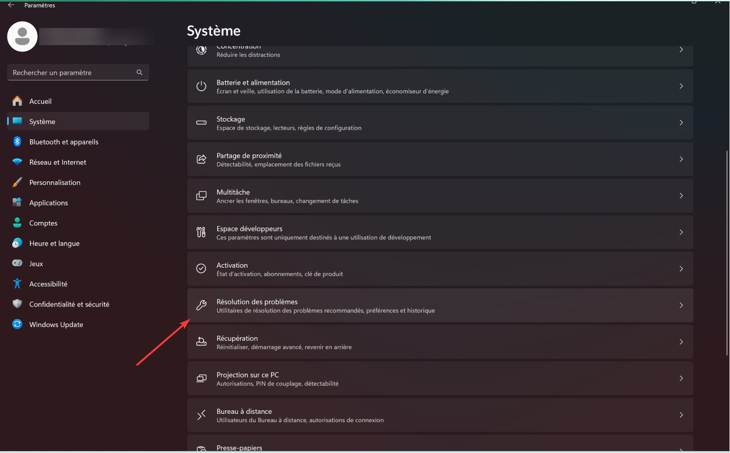Click the Bluetooth icon in sidebar

pos(17,142)
